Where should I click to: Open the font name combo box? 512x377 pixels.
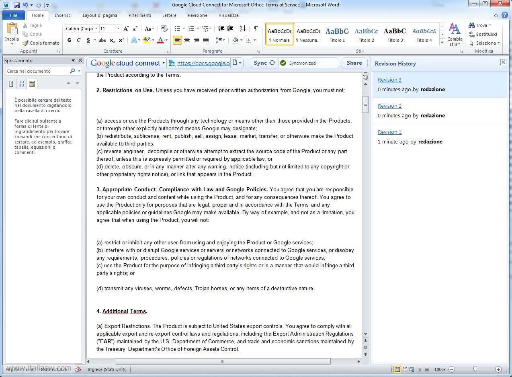[82, 29]
